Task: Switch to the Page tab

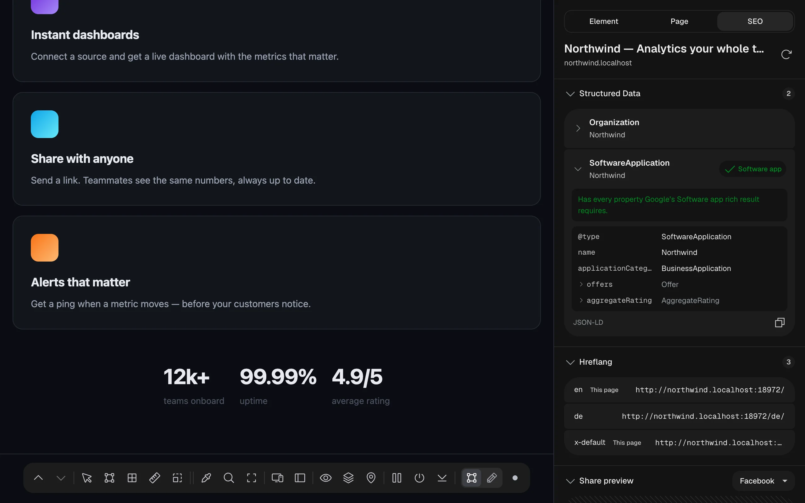Action: (679, 21)
